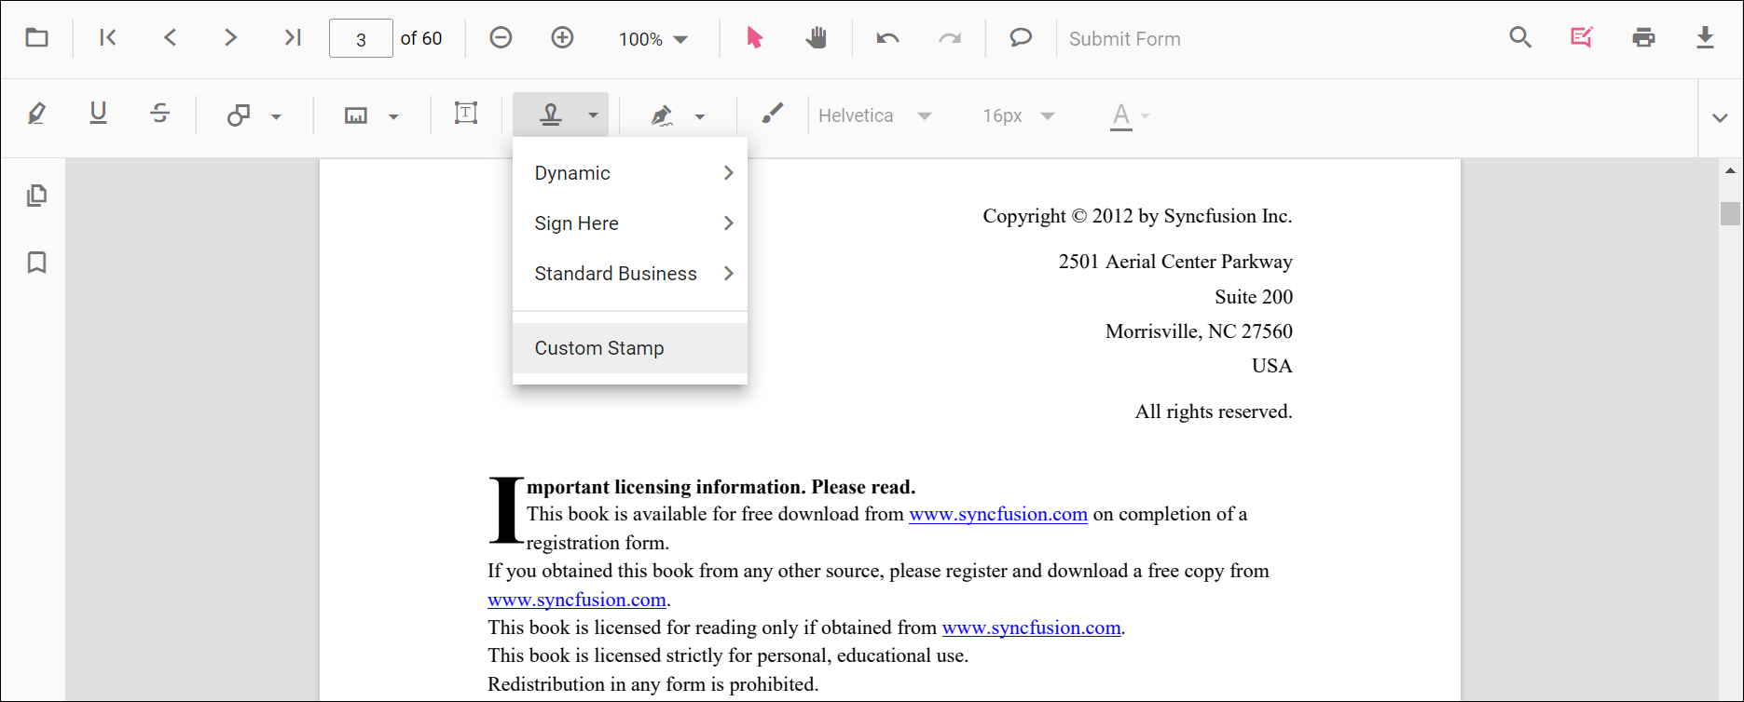Screen dimensions: 1744x702
Task: Select the pan hand tool
Action: 816,38
